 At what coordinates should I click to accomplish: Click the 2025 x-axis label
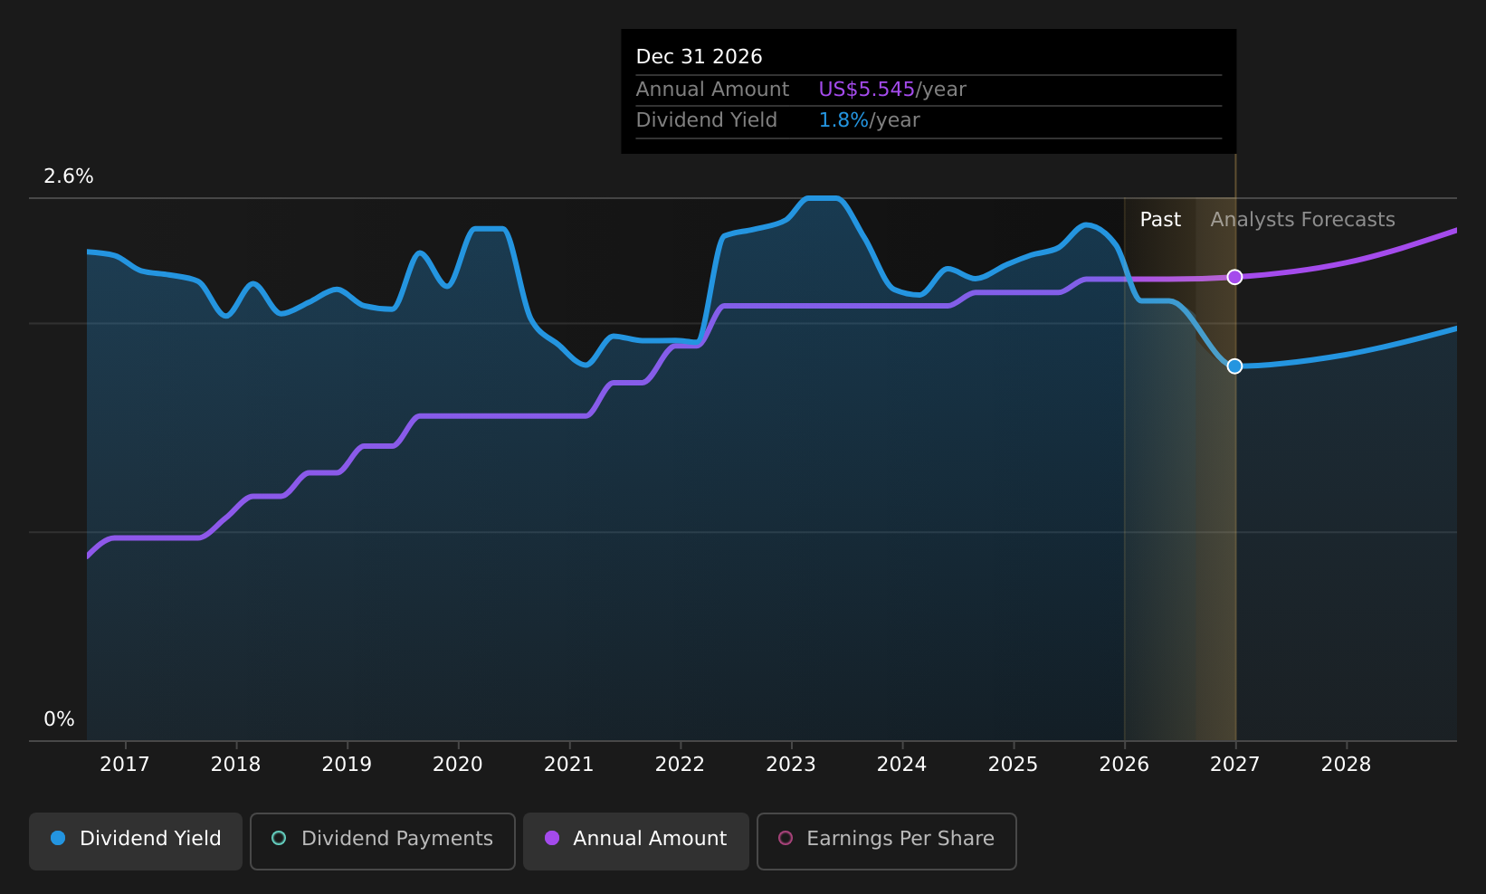(1013, 765)
